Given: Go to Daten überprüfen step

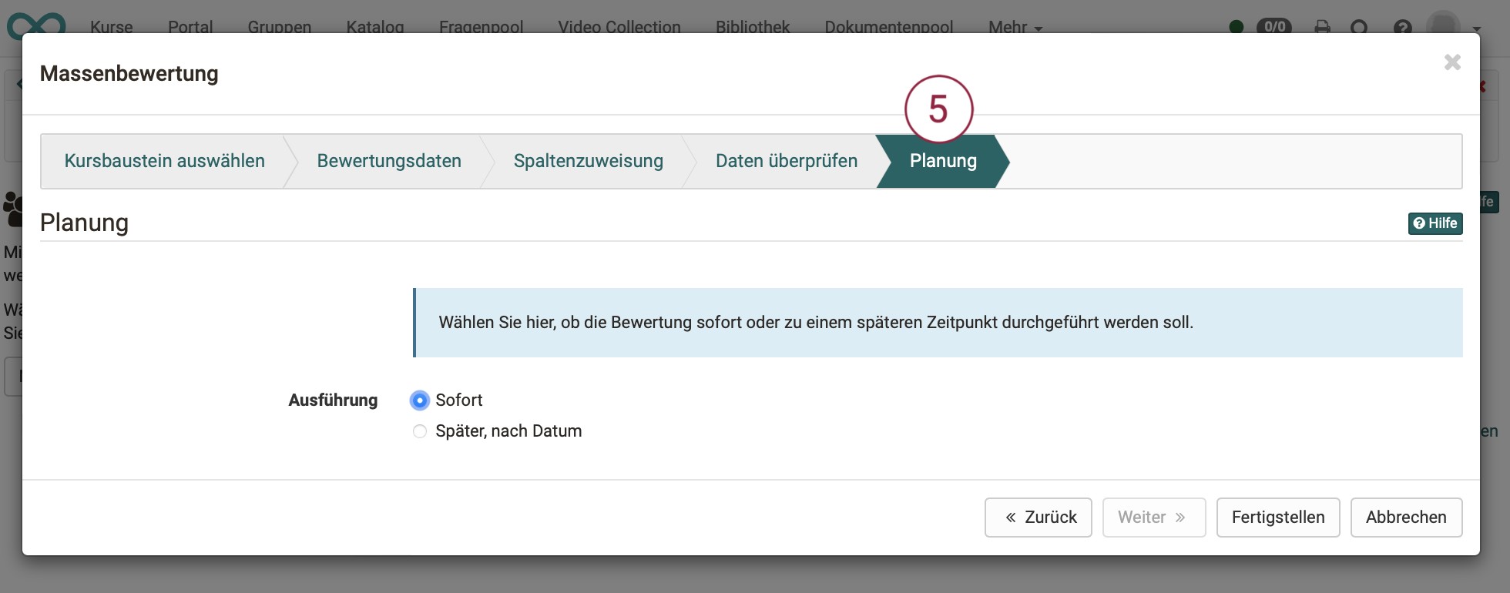Looking at the screenshot, I should pyautogui.click(x=787, y=161).
